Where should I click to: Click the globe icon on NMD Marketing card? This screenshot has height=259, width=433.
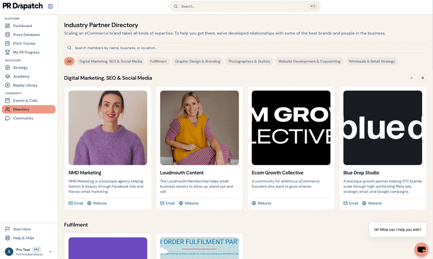point(89,203)
